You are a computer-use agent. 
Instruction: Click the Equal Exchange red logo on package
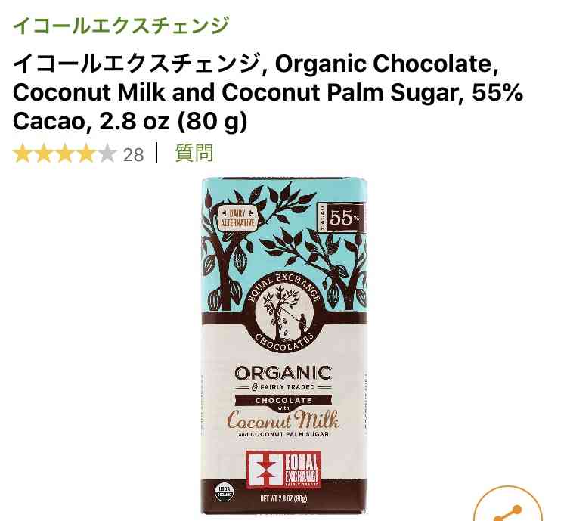click(x=283, y=470)
